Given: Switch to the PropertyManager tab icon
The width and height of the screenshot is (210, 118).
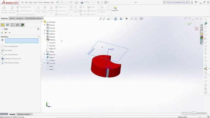Looking at the screenshot, I should tap(8, 25).
